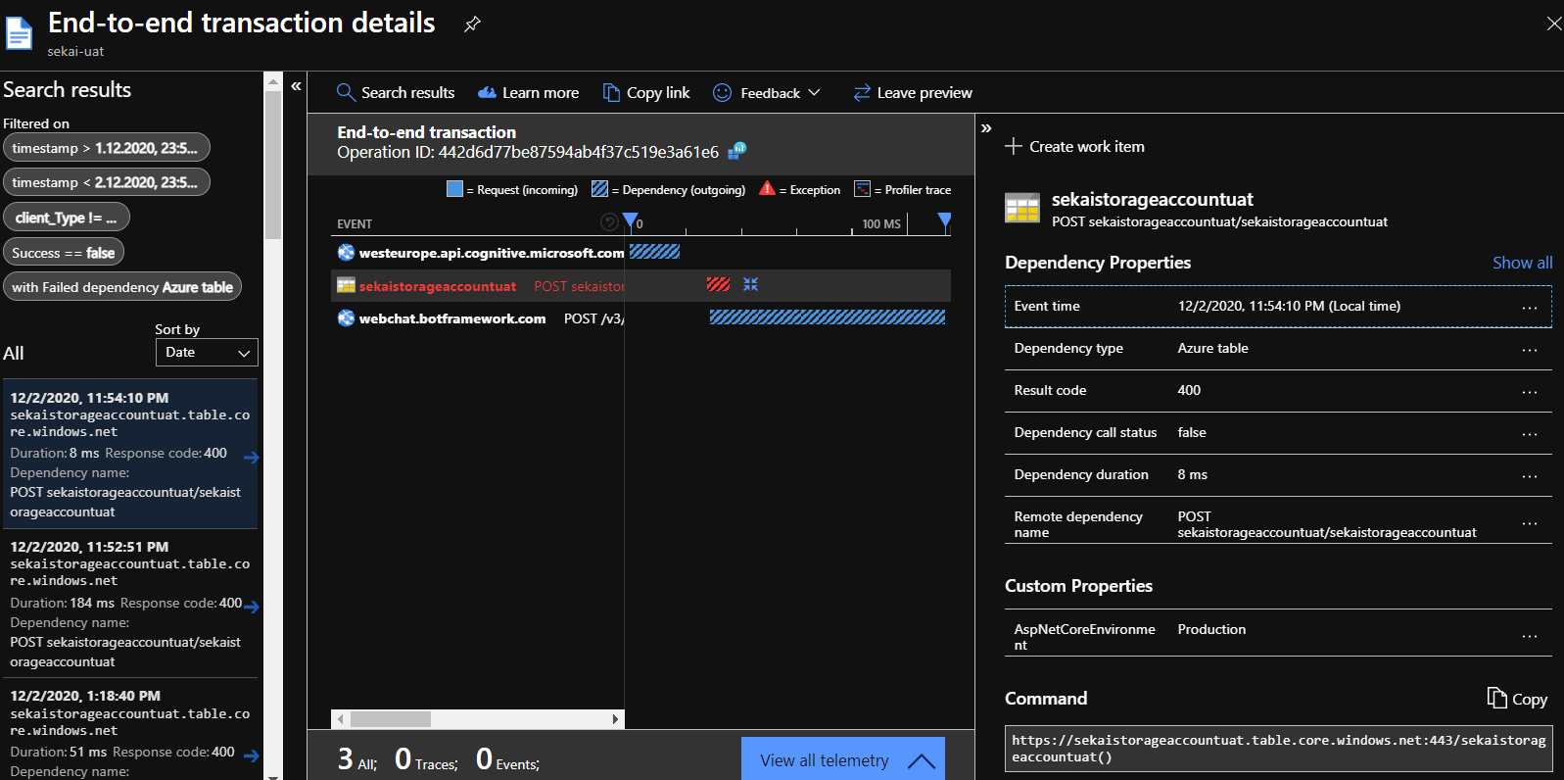Click the arrow icon on 11:52:51 PM result
Viewport: 1564px width, 780px height.
coord(252,608)
